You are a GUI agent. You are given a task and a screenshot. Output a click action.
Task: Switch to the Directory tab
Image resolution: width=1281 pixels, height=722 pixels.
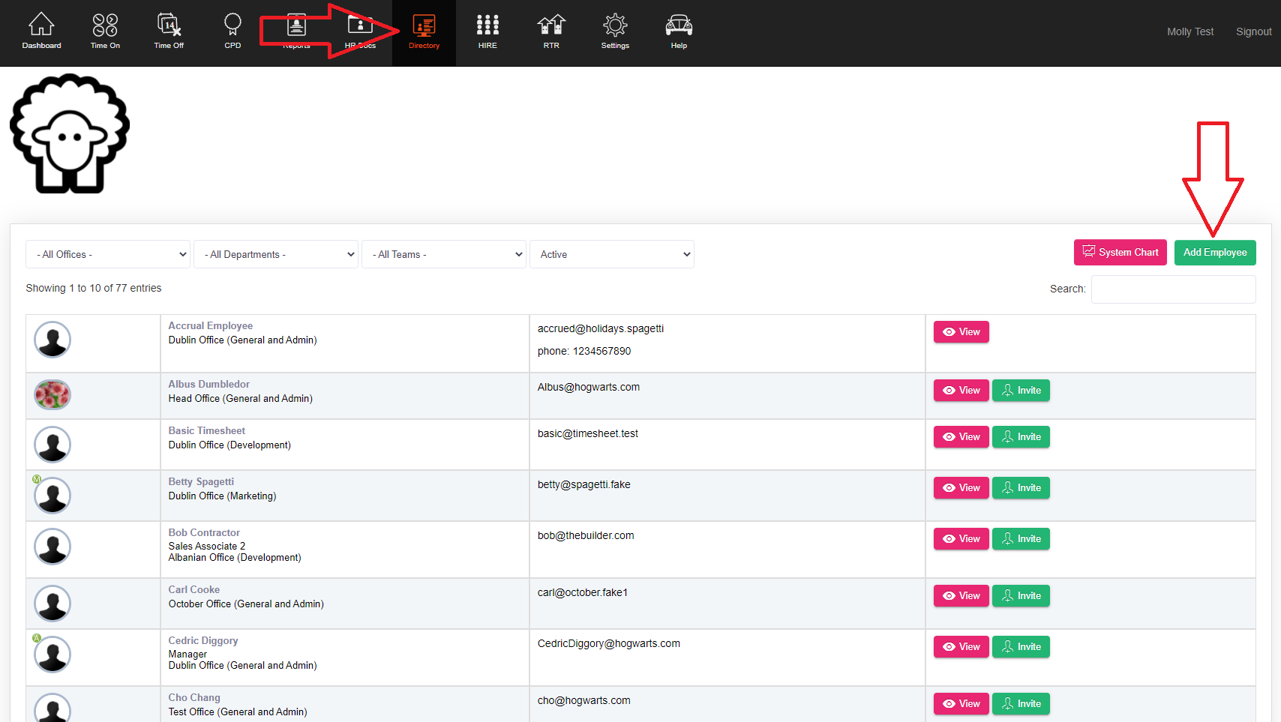[424, 31]
